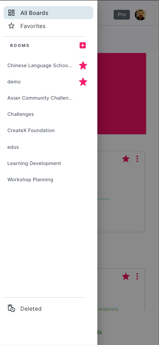Toggle the demo room favorite star
This screenshot has width=159, height=345.
(x=83, y=82)
